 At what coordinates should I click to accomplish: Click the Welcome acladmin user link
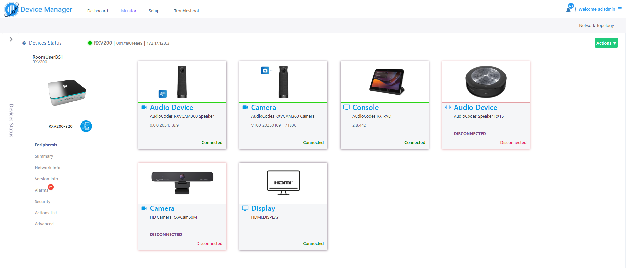(597, 9)
